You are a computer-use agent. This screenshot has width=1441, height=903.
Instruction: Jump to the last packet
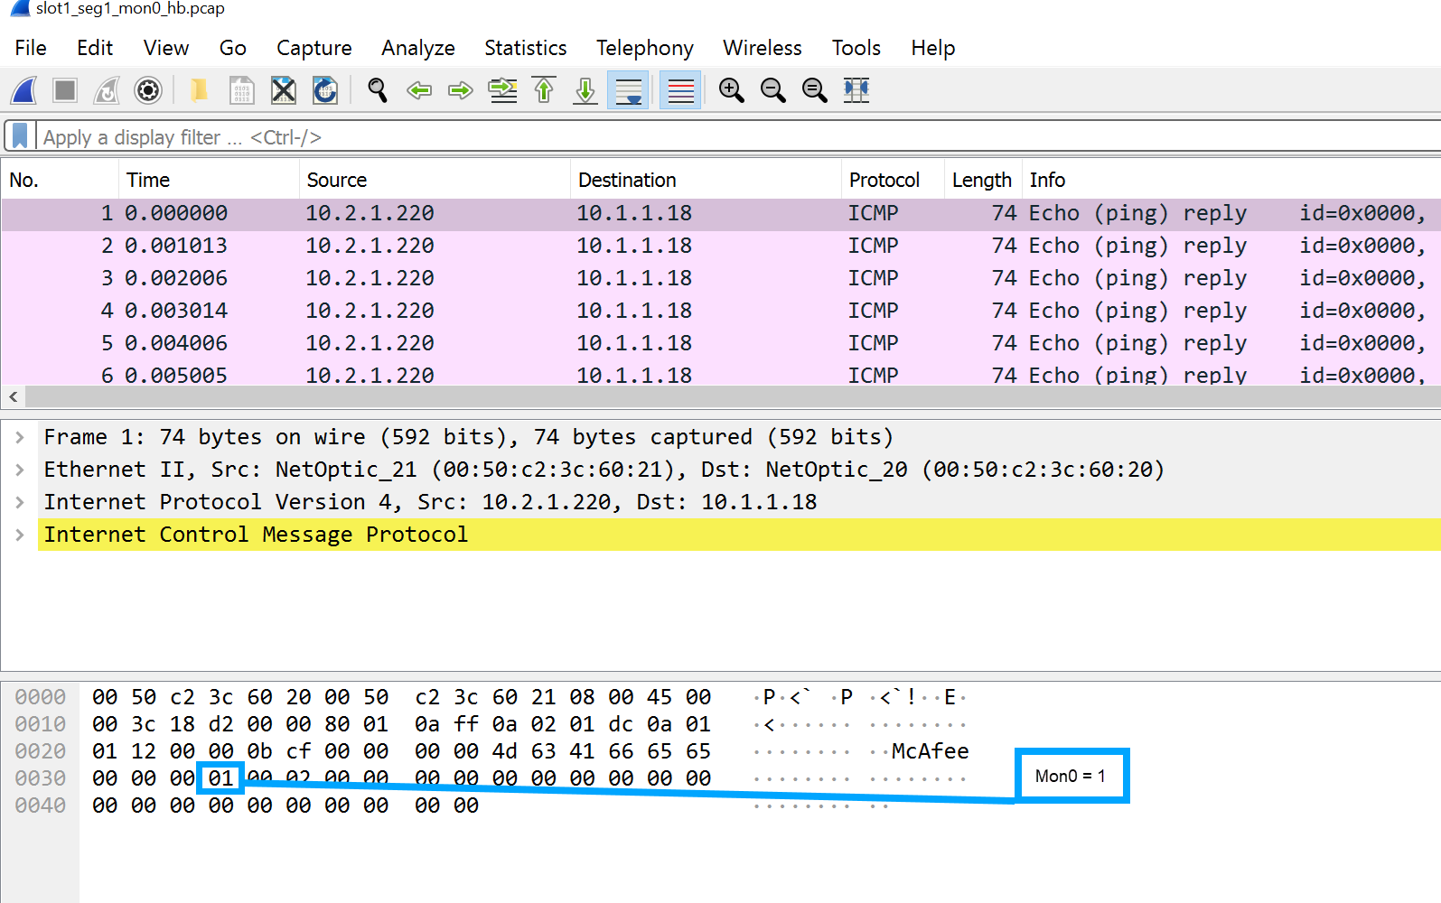[x=585, y=90]
